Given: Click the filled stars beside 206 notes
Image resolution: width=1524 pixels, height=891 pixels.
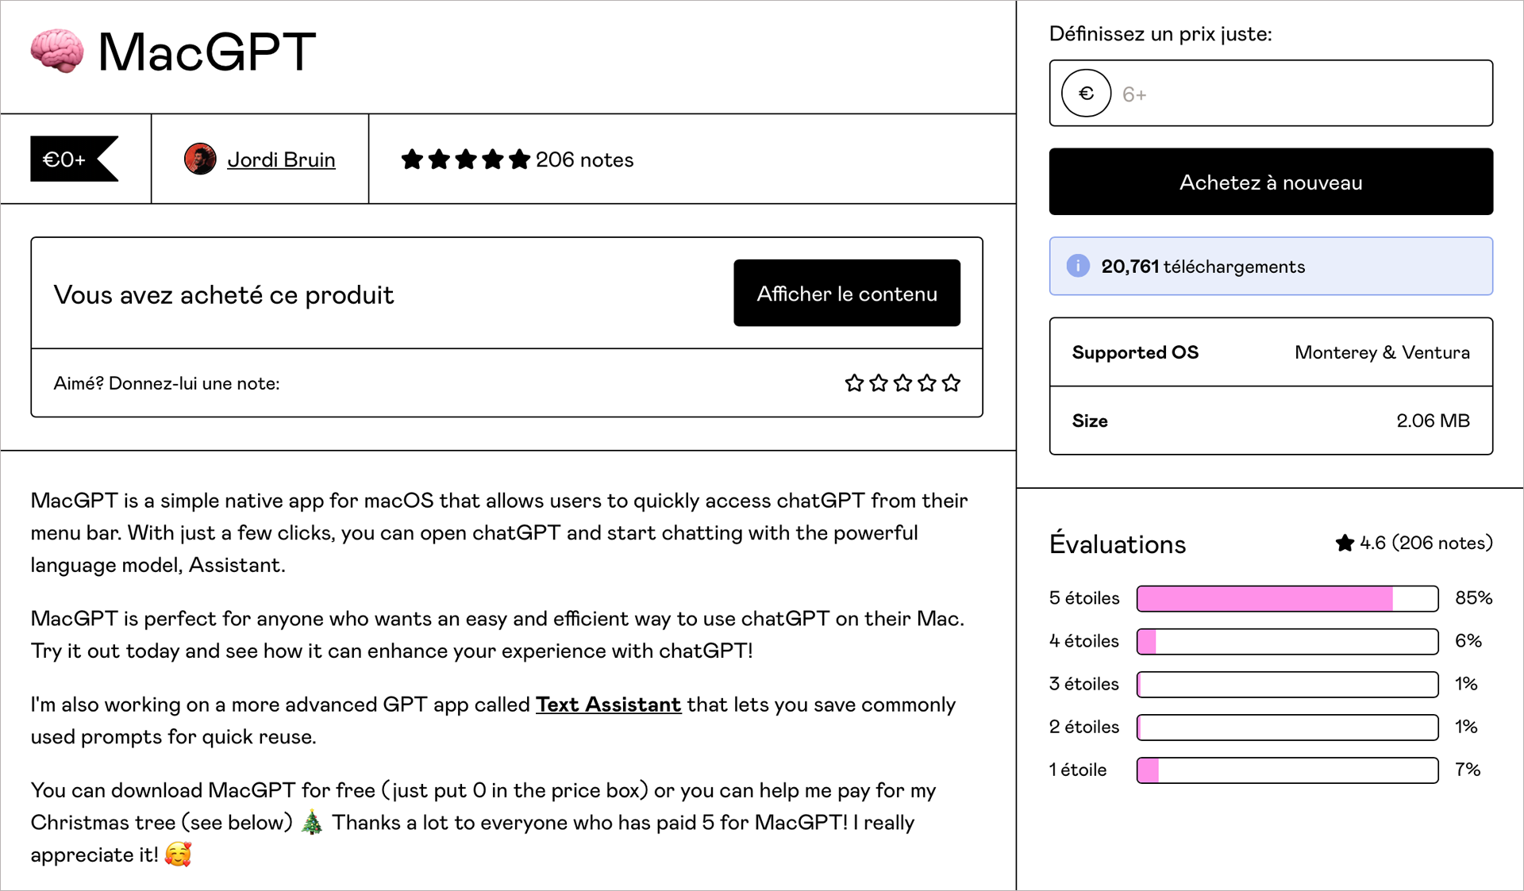Looking at the screenshot, I should tap(466, 159).
